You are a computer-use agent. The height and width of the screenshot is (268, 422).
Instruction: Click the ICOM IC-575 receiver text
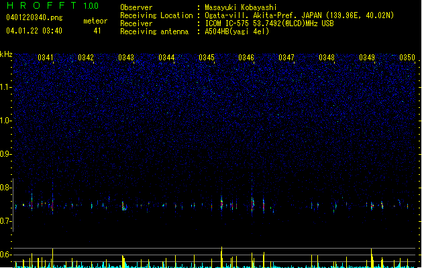269,23
